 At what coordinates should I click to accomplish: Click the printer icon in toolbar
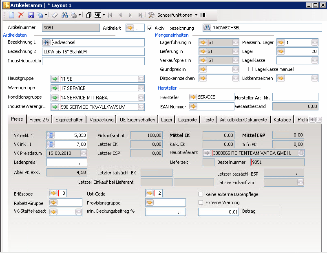[74, 15]
